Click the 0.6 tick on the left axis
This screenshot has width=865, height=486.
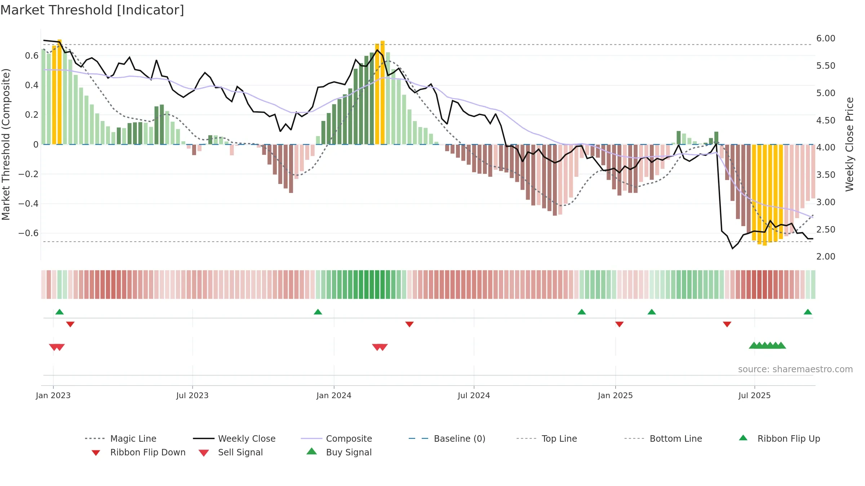[x=32, y=55]
